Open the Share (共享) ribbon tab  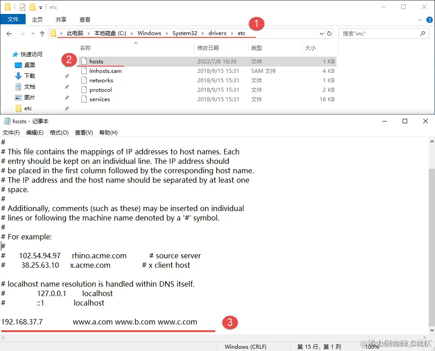(x=61, y=19)
